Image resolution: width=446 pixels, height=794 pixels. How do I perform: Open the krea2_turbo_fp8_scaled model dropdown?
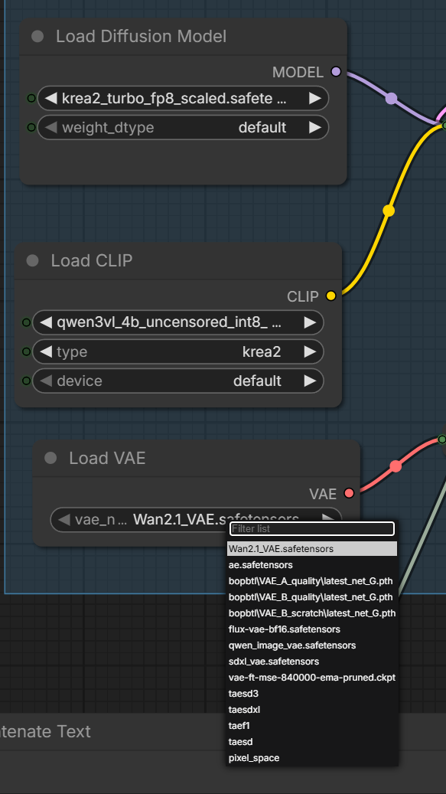click(x=183, y=98)
